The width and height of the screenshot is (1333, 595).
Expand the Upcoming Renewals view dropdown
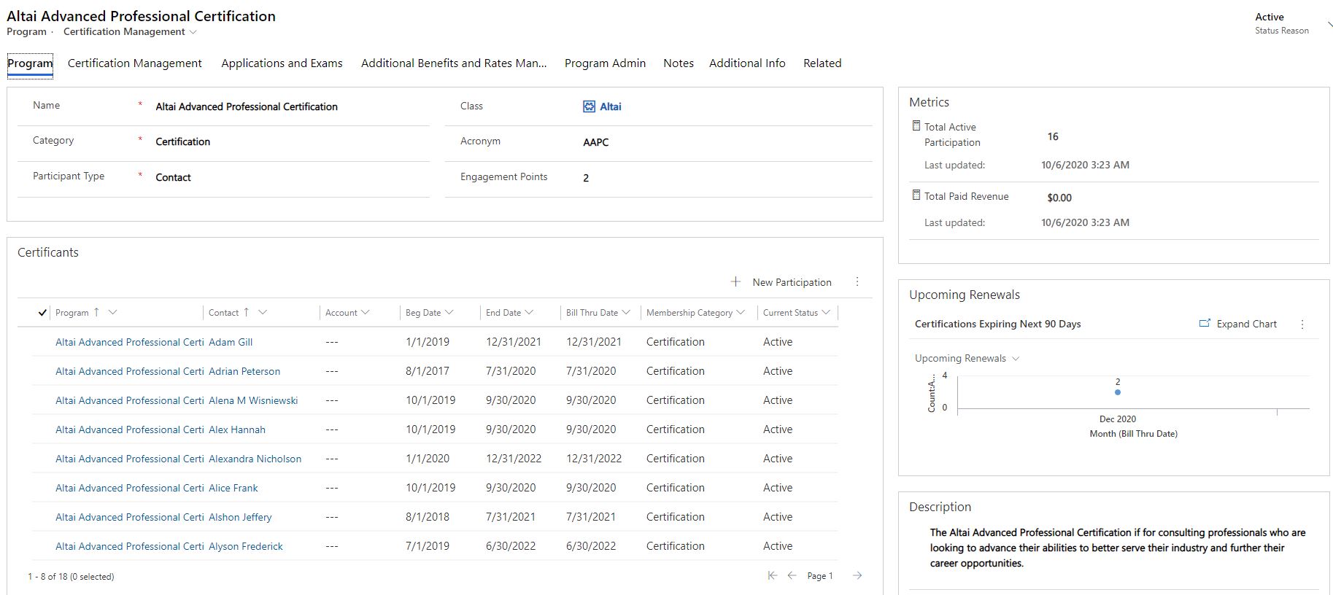[1016, 359]
